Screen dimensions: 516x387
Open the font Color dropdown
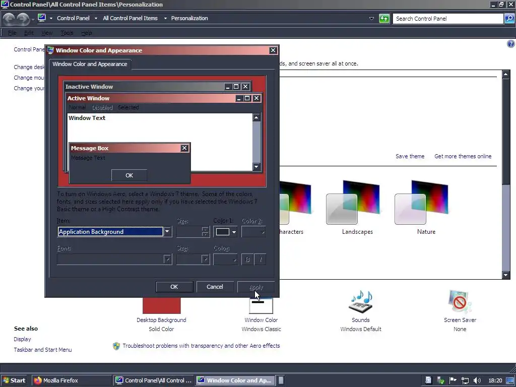(x=225, y=260)
